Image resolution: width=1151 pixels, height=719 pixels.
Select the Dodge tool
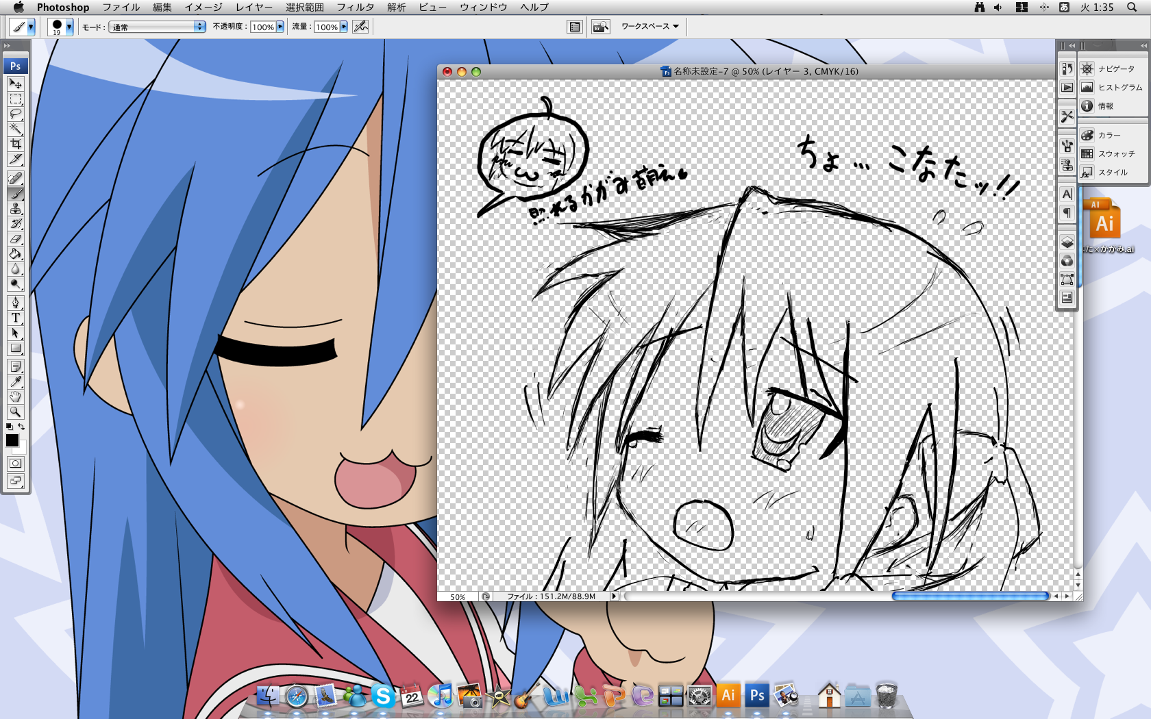pyautogui.click(x=16, y=284)
